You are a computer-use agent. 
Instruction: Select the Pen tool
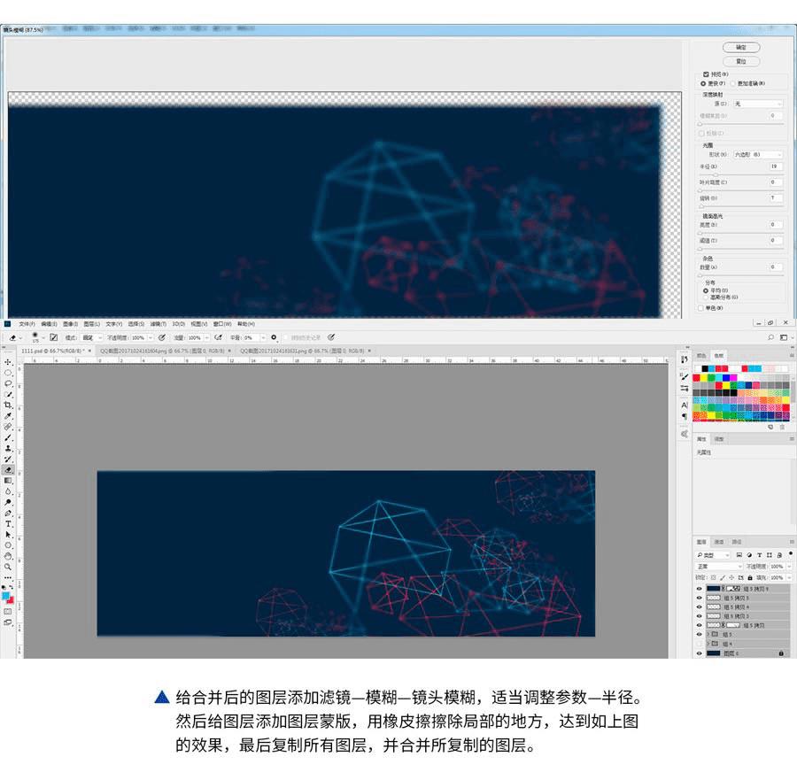click(x=8, y=514)
